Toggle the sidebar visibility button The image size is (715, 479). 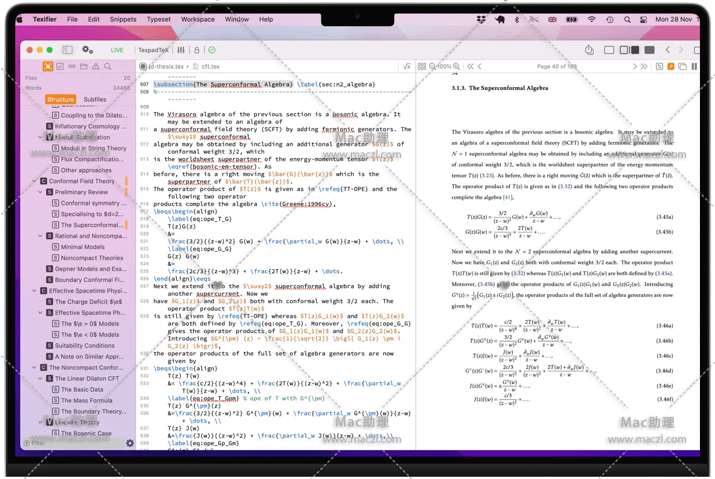67,50
